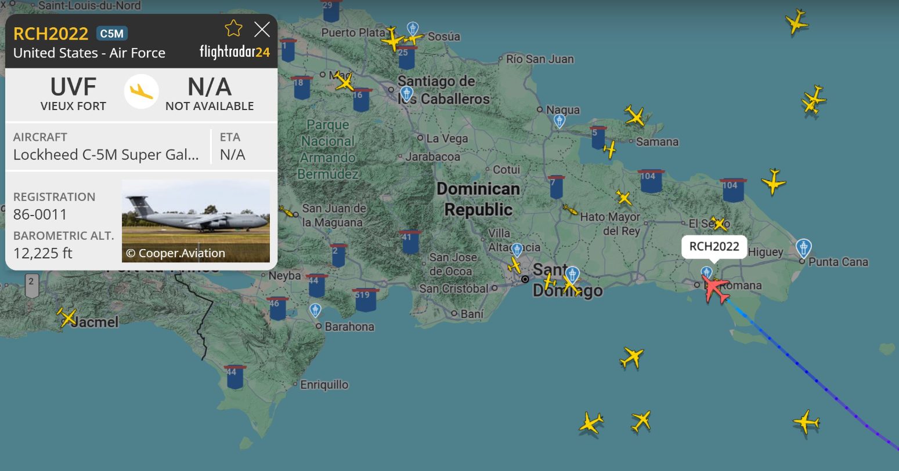Select the red C-5M aircraft on map
Viewport: 899px width, 471px height.
coord(716,289)
